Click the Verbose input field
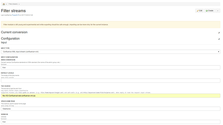223x125 pixels. pos(111,122)
